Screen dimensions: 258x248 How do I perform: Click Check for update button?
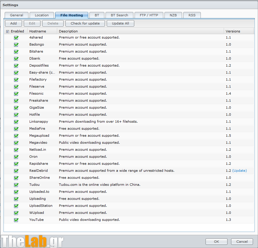tap(85, 23)
